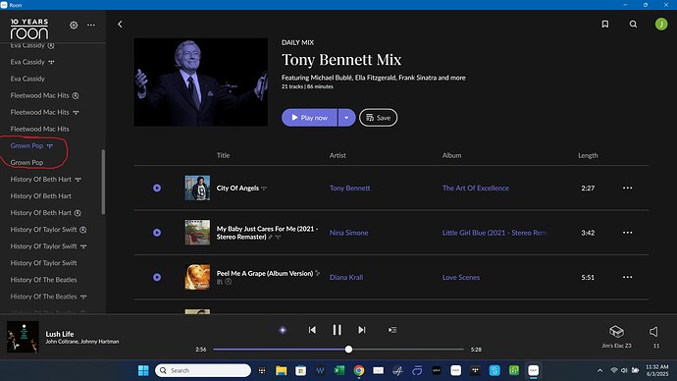Open album Little Girl Blue
Viewport: 677px width, 381px height.
point(495,233)
